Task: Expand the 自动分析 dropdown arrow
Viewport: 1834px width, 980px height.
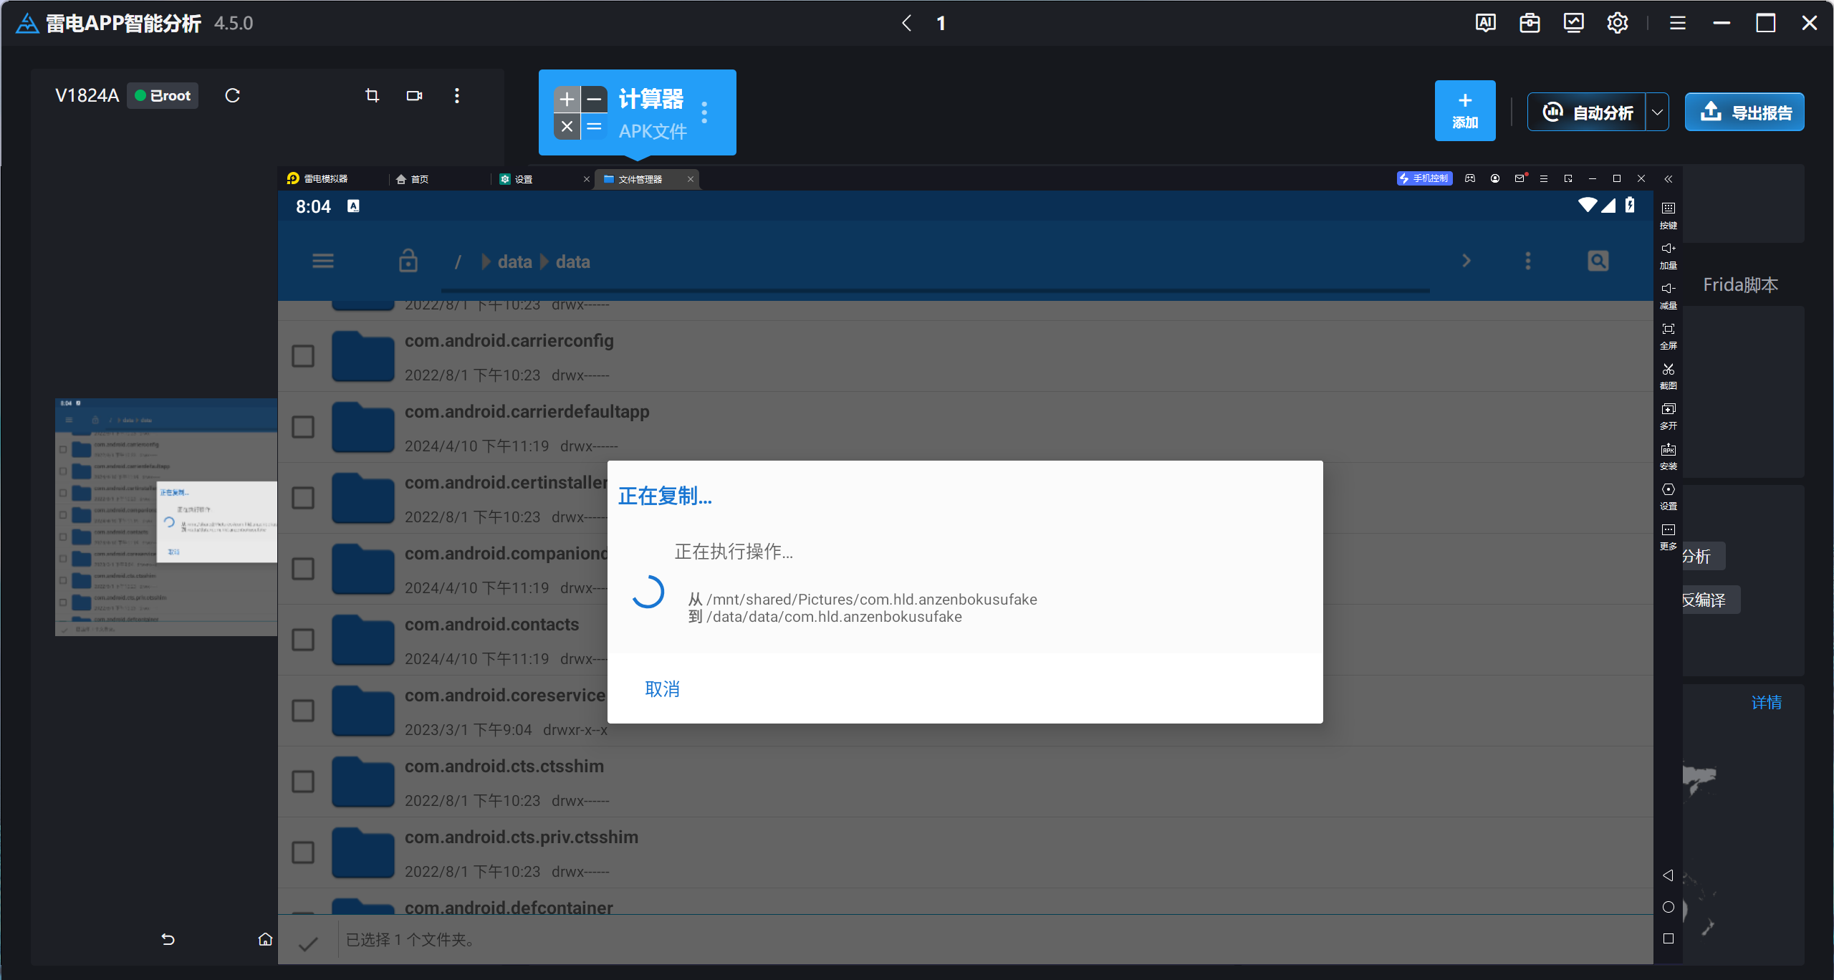Action: tap(1657, 112)
